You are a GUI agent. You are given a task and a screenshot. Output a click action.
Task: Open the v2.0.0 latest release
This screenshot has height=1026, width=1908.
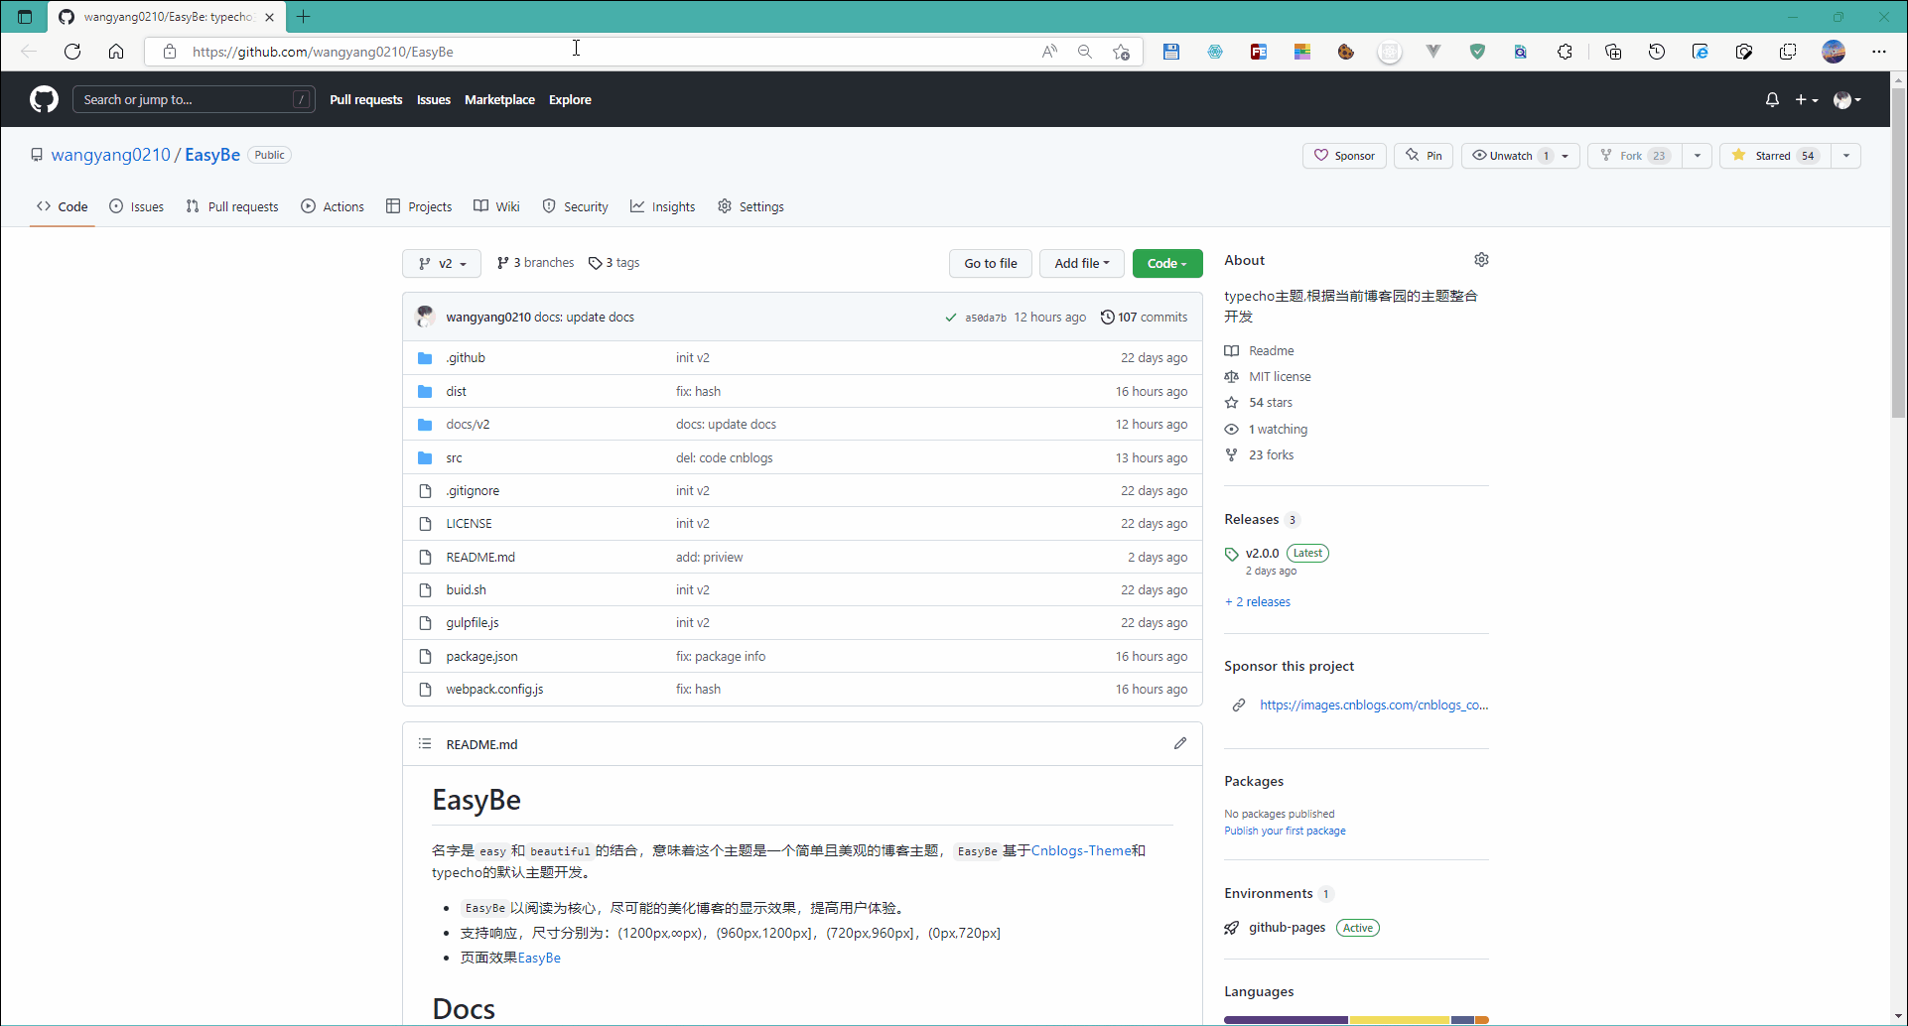coord(1262,553)
